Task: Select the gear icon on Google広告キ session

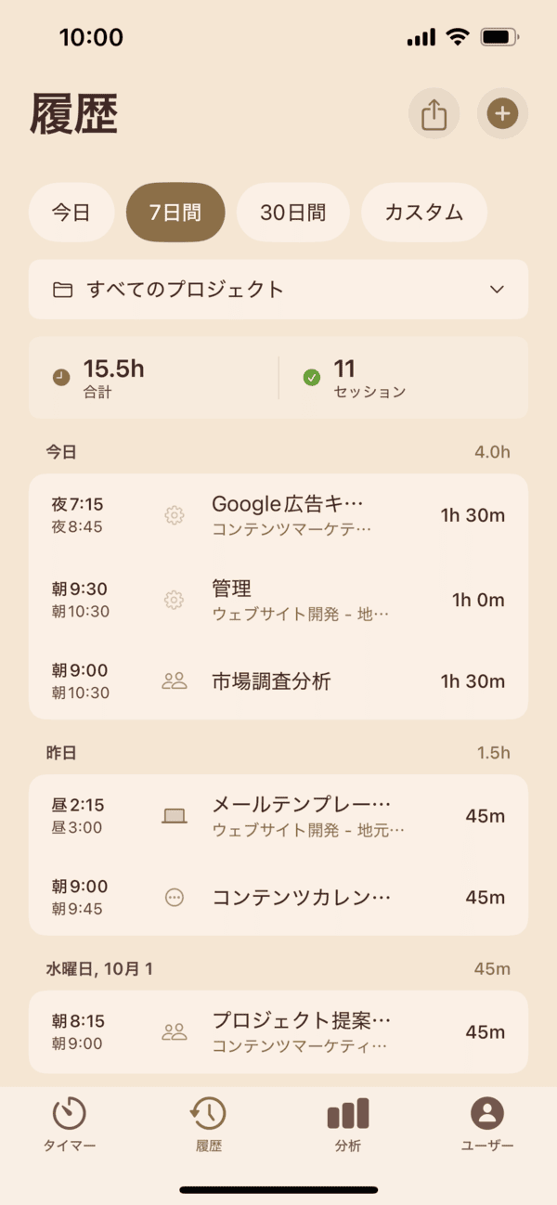Action: 175,515
